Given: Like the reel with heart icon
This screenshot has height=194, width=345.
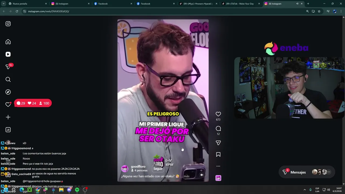Looking at the screenshot, I should pyautogui.click(x=218, y=114).
